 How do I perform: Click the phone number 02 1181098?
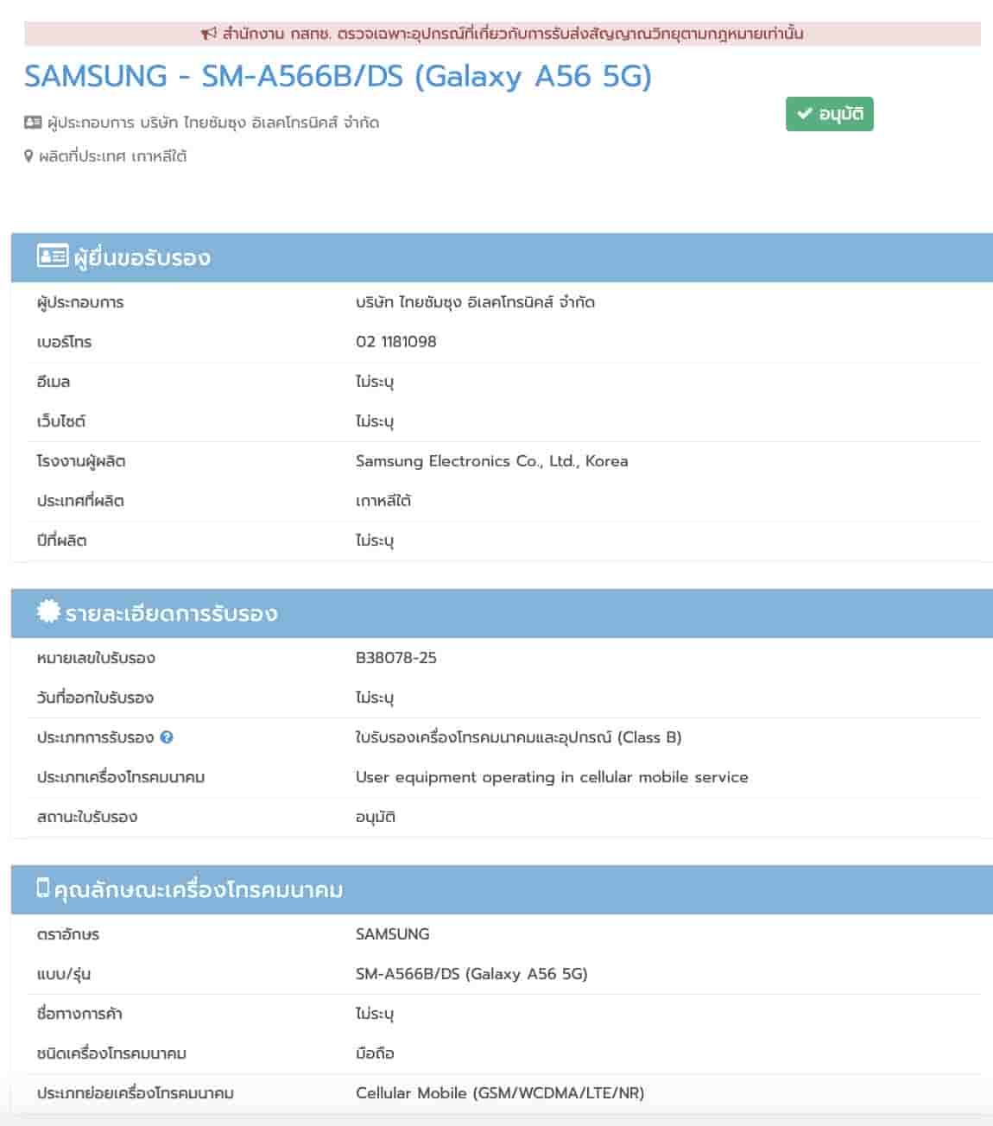(x=396, y=342)
